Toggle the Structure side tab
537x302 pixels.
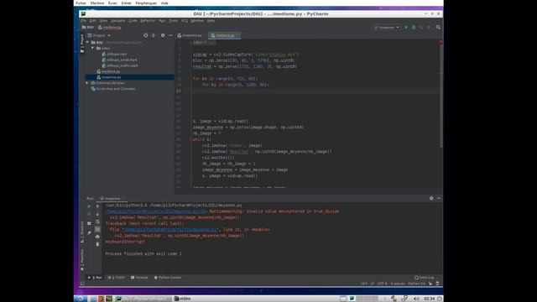(x=82, y=232)
